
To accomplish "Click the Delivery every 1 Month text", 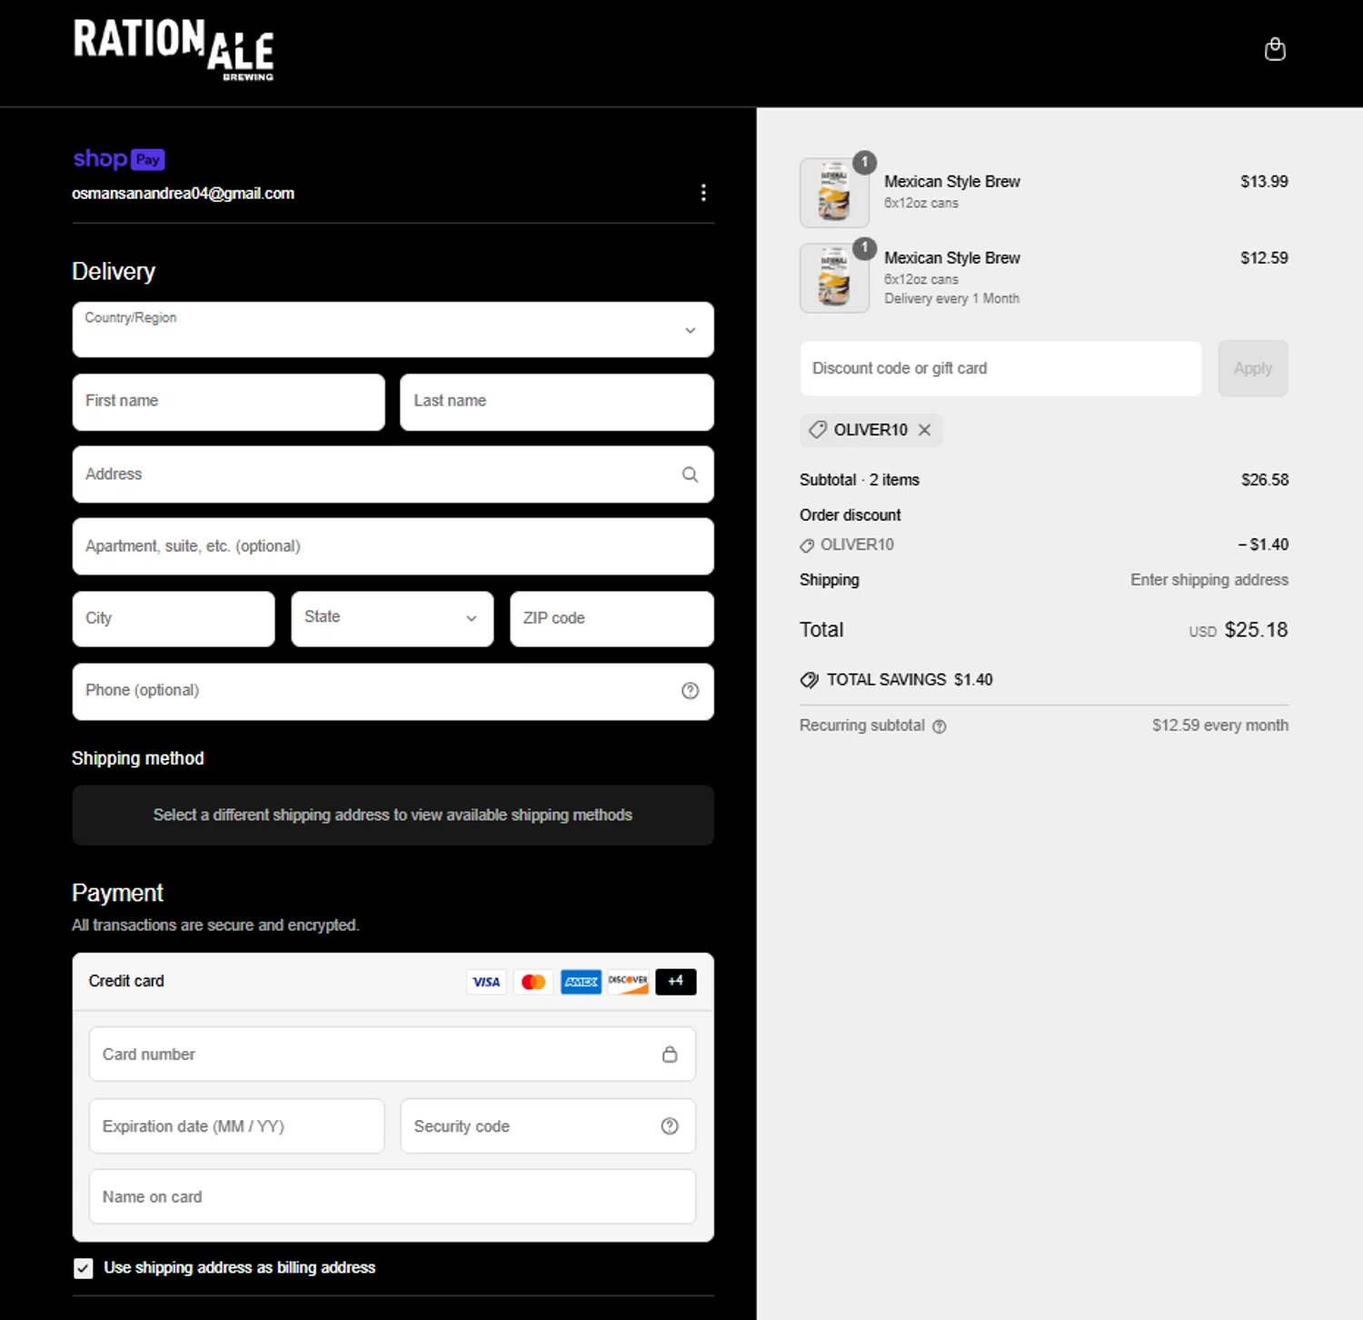I will (951, 299).
